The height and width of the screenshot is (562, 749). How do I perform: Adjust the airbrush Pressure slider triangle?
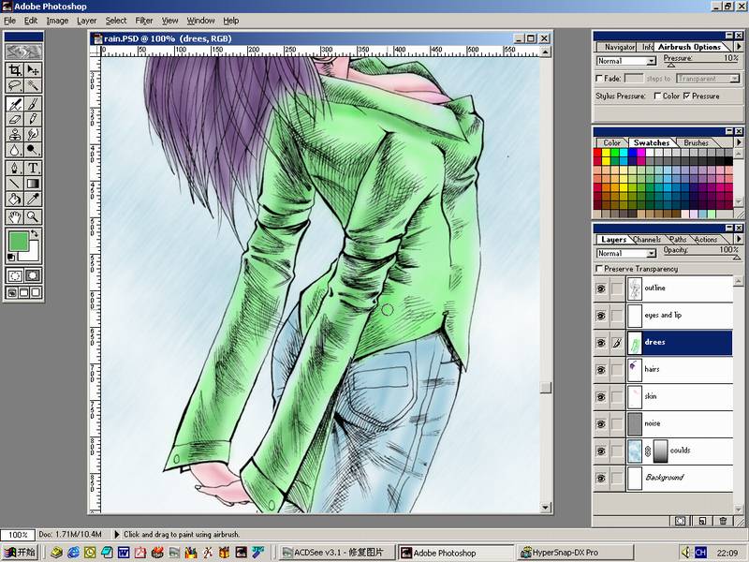coord(670,65)
